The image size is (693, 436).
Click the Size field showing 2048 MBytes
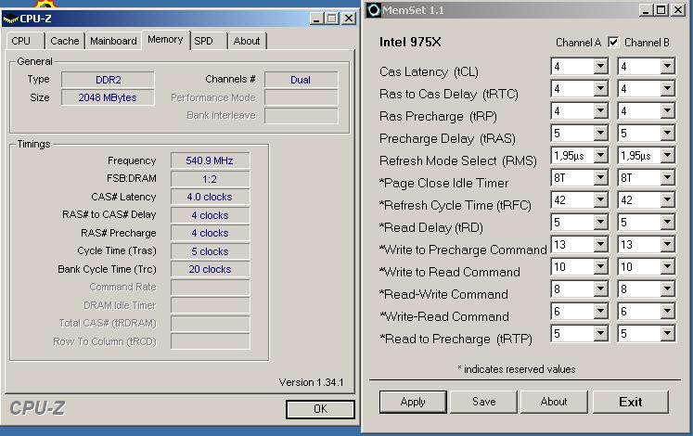pyautogui.click(x=108, y=97)
